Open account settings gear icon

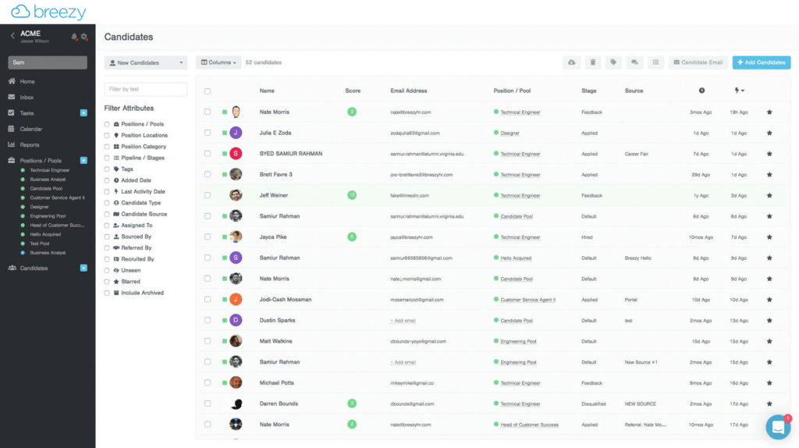click(x=84, y=37)
